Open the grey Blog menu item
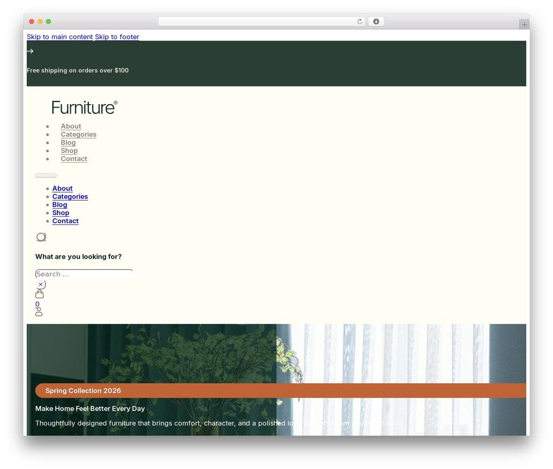553x469 pixels. point(68,143)
